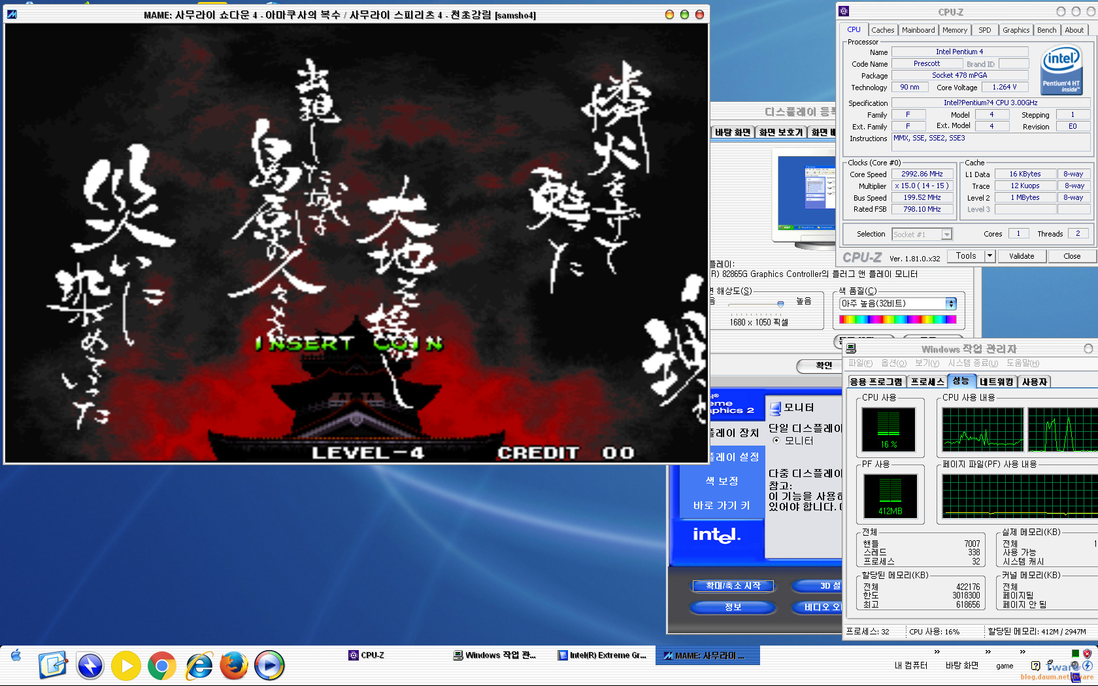This screenshot has width=1098, height=686.
Task: Expand the 내 컴퓨터 toolbar chevron
Action: (937, 652)
